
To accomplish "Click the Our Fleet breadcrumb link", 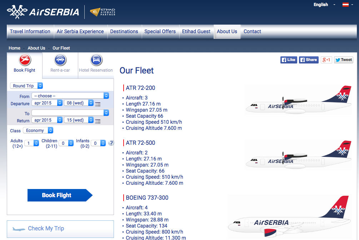I will click(x=61, y=48).
